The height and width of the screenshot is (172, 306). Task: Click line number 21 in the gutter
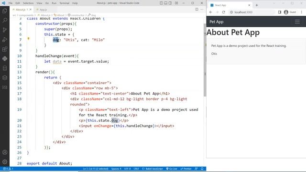(19, 126)
